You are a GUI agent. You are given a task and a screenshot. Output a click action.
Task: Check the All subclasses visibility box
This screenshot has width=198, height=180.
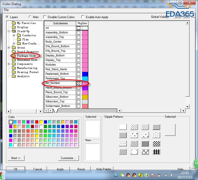pos(78,28)
